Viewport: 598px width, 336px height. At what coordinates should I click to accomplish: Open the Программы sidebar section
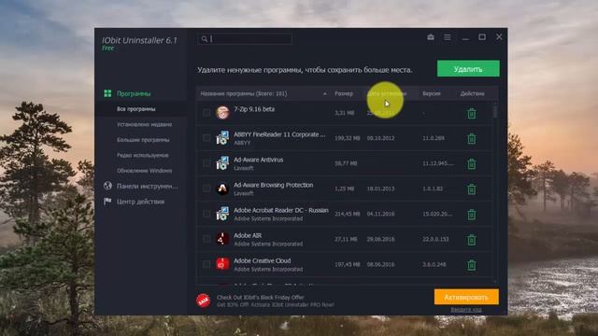134,93
